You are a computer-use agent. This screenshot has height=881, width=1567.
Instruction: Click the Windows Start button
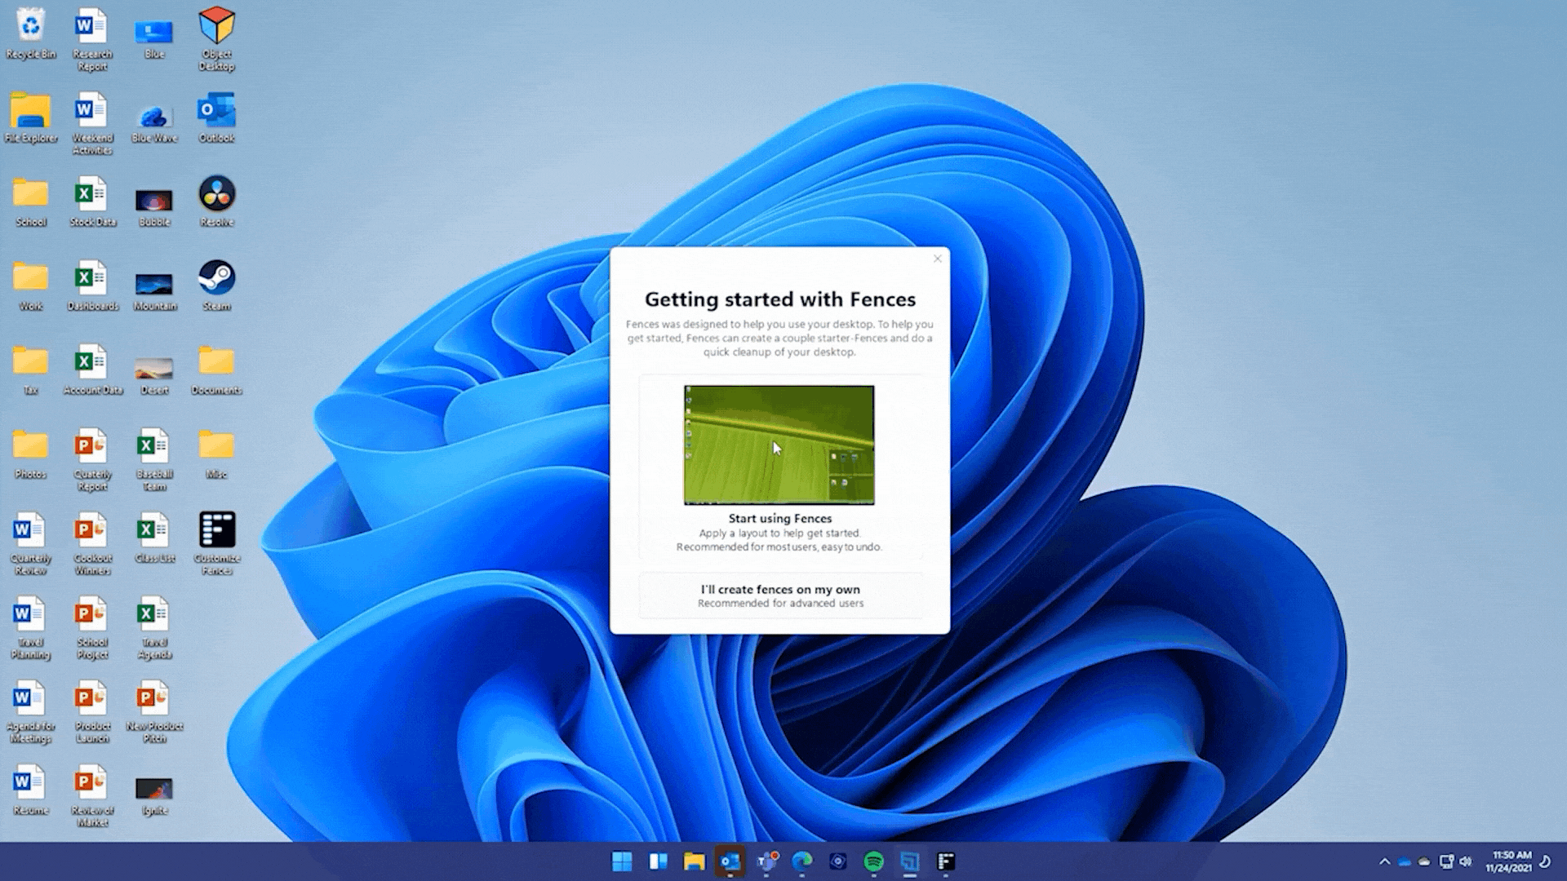click(x=622, y=861)
